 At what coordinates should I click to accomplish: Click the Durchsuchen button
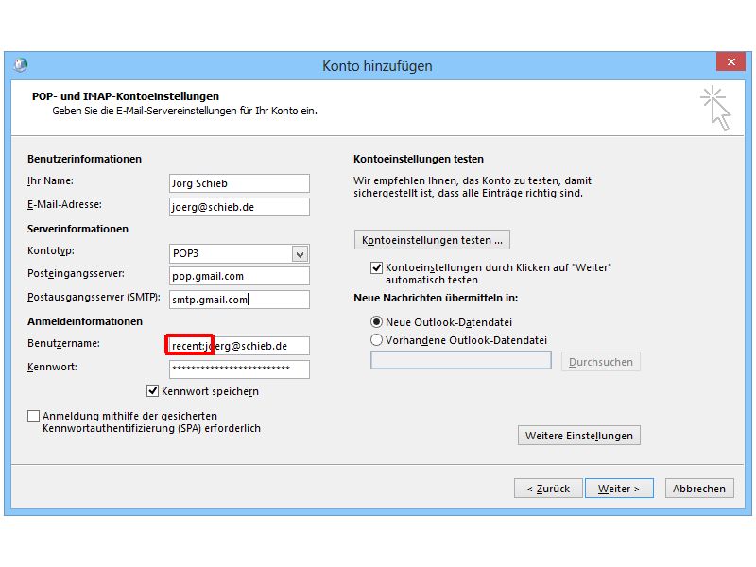tap(601, 362)
